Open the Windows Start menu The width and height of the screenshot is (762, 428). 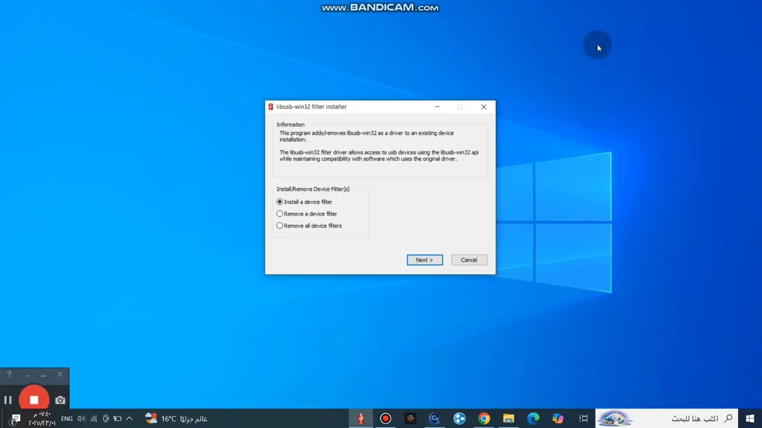[750, 418]
